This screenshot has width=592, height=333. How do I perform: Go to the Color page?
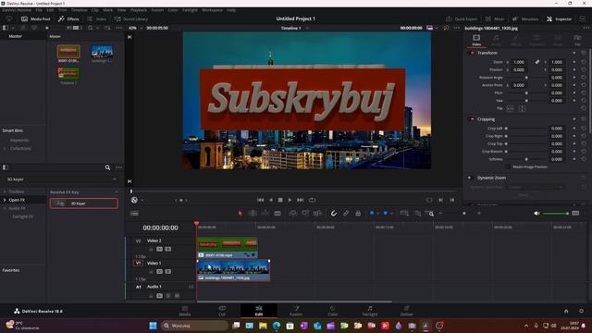coord(333,311)
